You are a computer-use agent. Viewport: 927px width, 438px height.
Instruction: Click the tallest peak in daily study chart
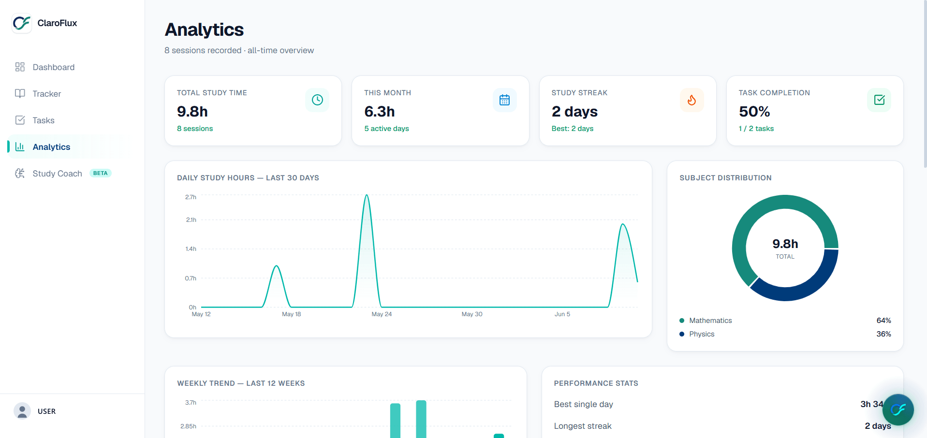pos(367,195)
